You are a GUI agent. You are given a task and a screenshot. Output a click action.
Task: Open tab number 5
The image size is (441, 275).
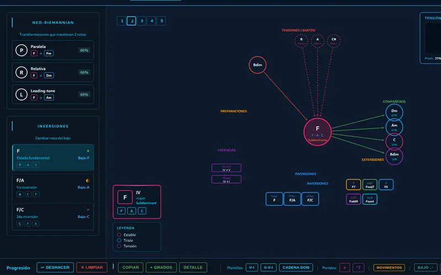tap(161, 21)
